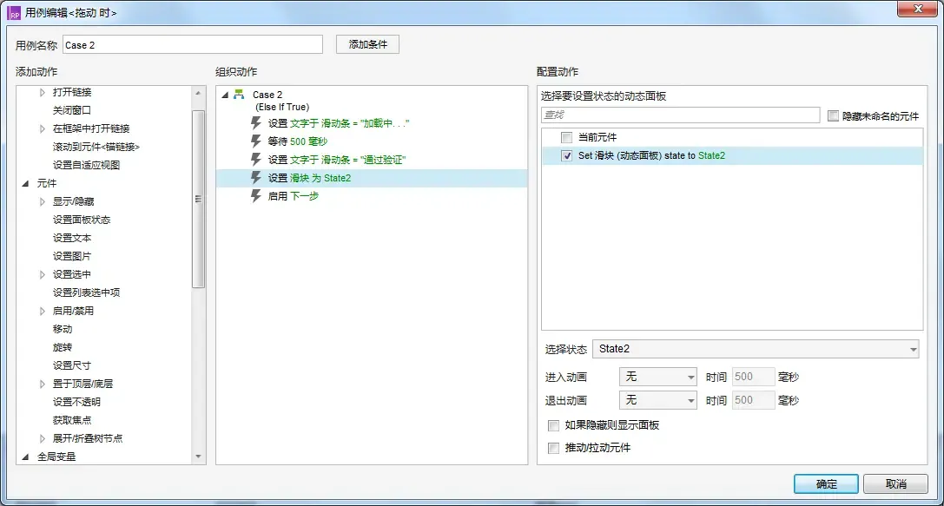Enable 推动/拉动元件 option
The width and height of the screenshot is (944, 506).
point(553,448)
